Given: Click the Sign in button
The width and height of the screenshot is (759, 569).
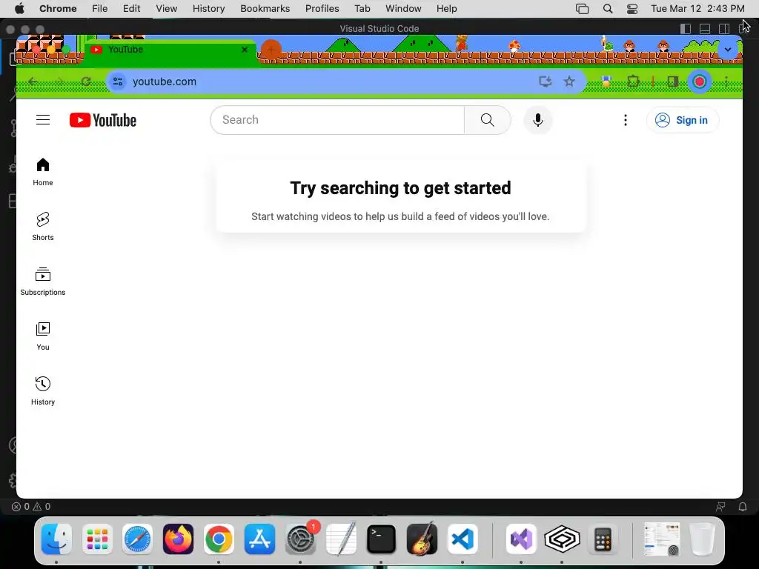Looking at the screenshot, I should click(683, 120).
